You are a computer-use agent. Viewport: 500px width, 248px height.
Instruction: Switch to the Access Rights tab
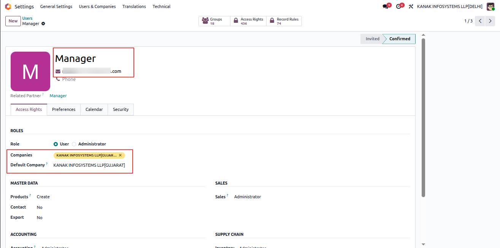pos(29,109)
